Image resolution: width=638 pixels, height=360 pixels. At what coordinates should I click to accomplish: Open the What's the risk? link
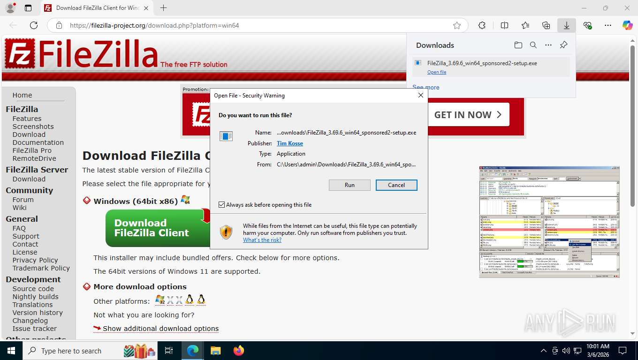pyautogui.click(x=262, y=240)
